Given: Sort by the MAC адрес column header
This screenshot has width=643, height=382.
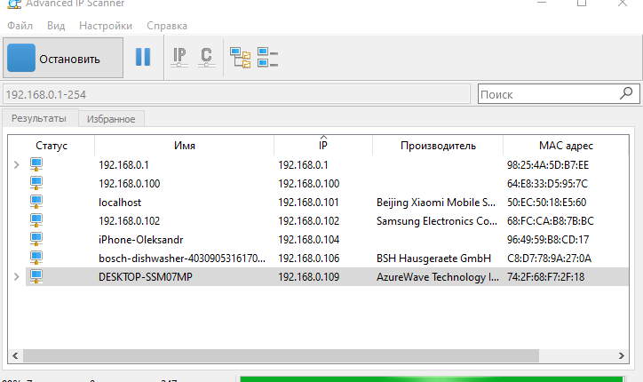Looking at the screenshot, I should pyautogui.click(x=566, y=146).
